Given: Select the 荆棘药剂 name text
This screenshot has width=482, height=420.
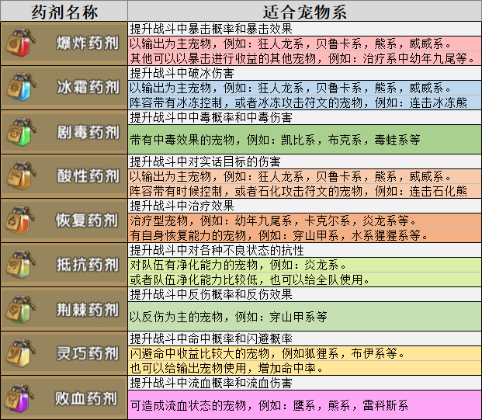Looking at the screenshot, I should 87,310.
